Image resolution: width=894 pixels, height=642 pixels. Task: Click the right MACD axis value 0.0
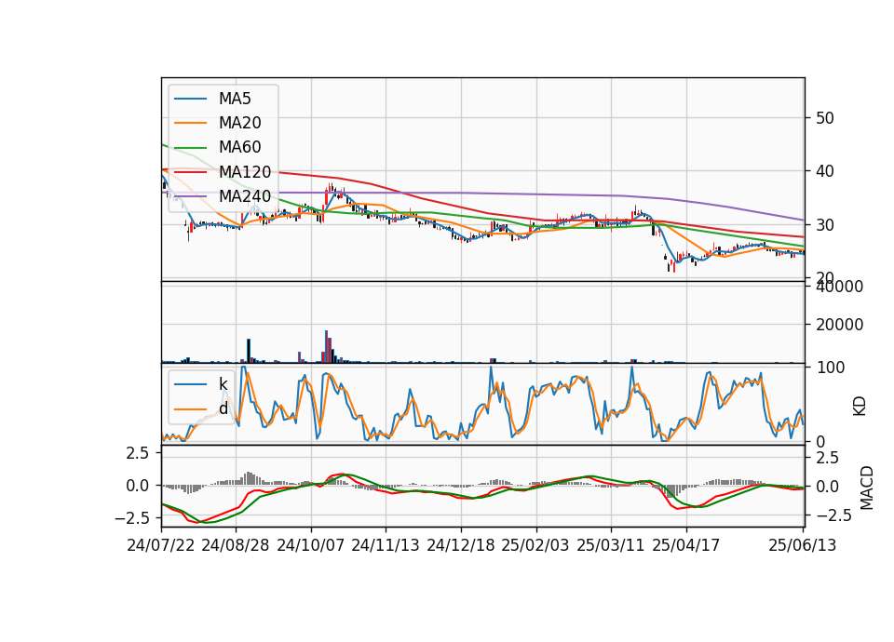[x=827, y=487]
